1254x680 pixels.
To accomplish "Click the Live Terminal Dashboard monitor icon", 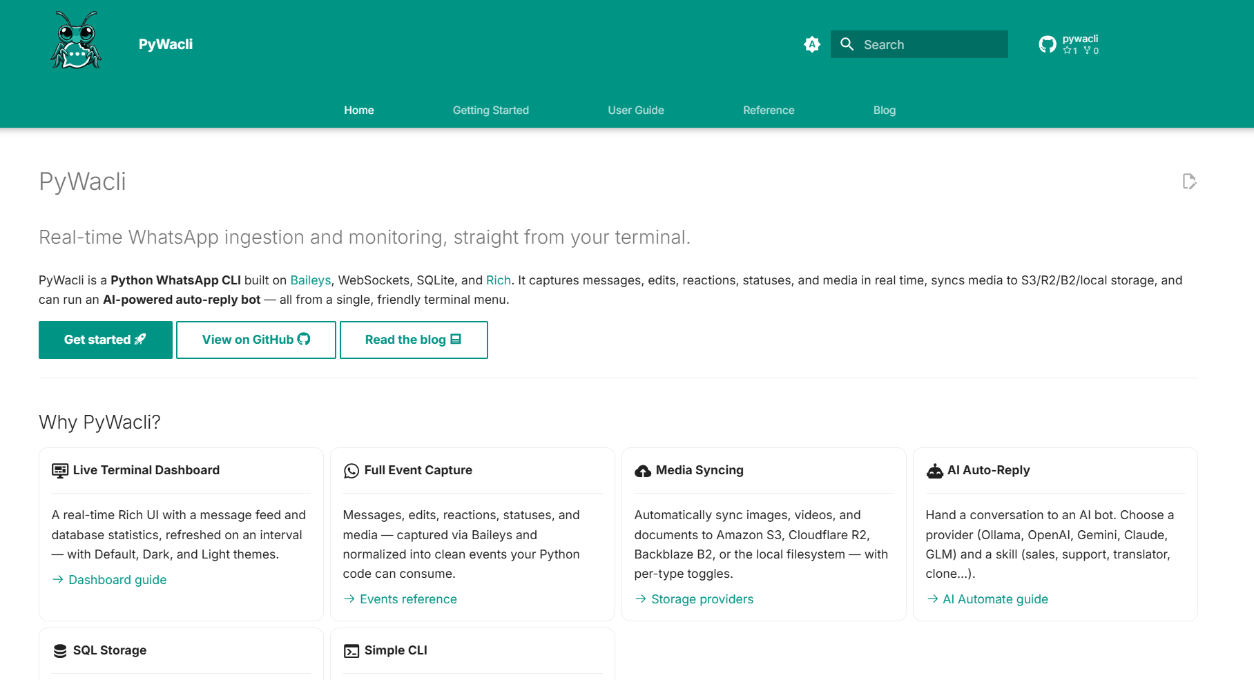I will coord(60,471).
